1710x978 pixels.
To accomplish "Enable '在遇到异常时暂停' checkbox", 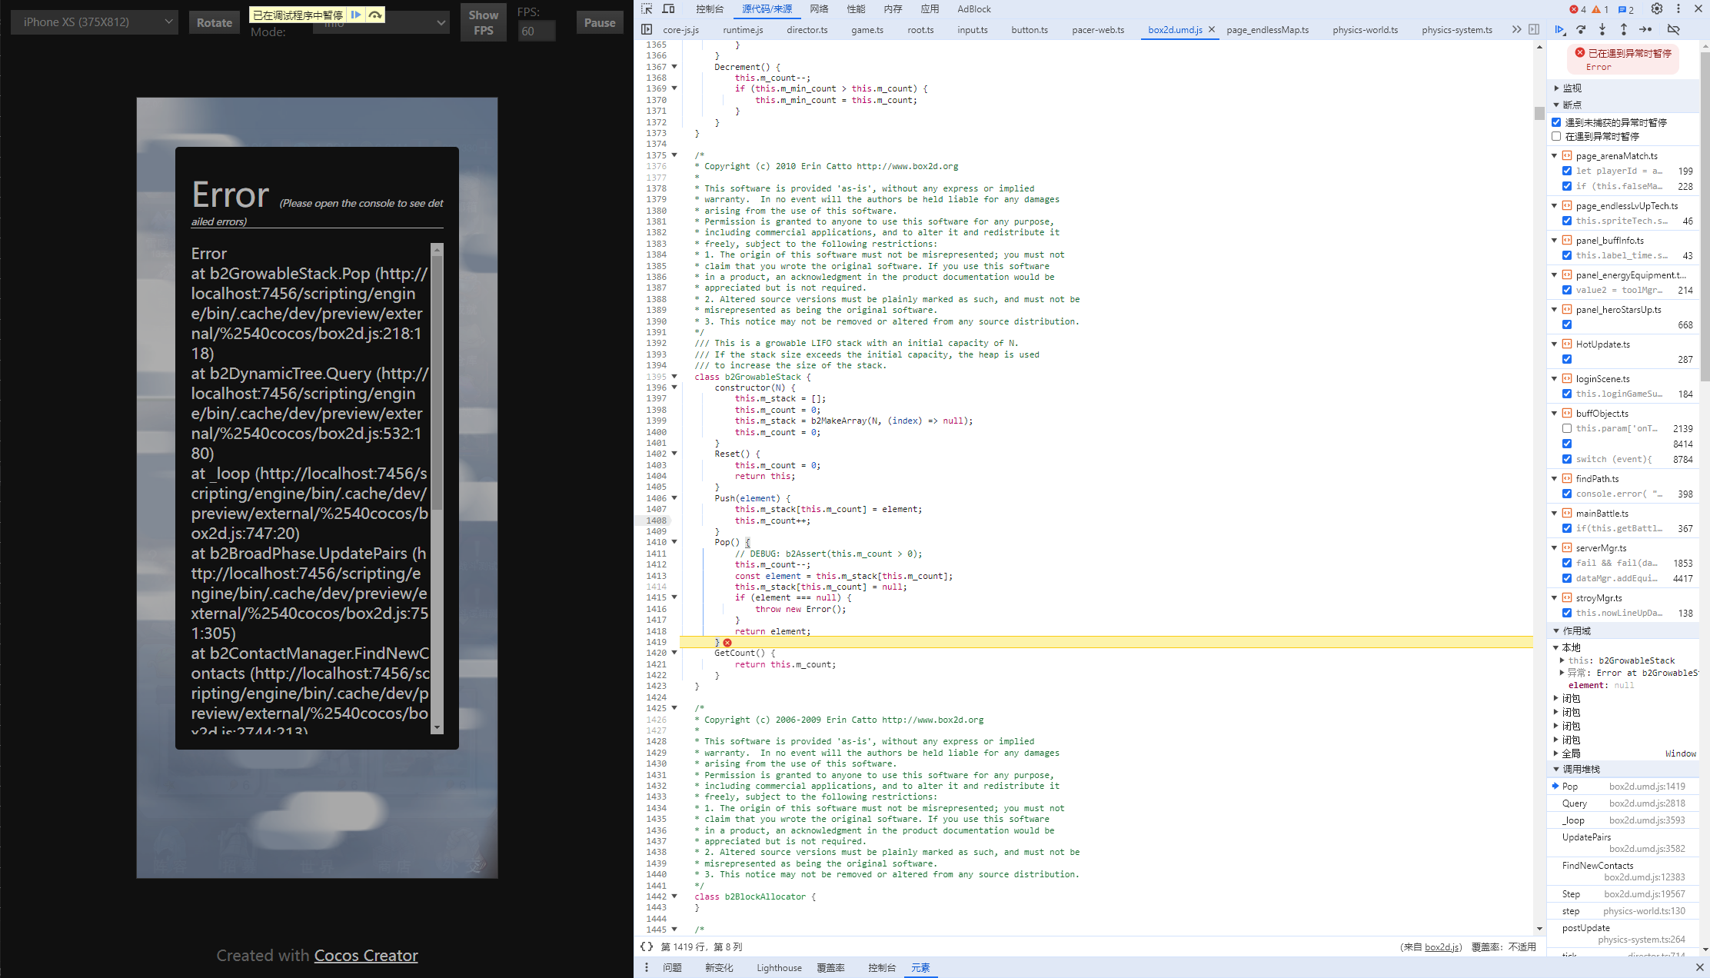I will click(x=1557, y=136).
